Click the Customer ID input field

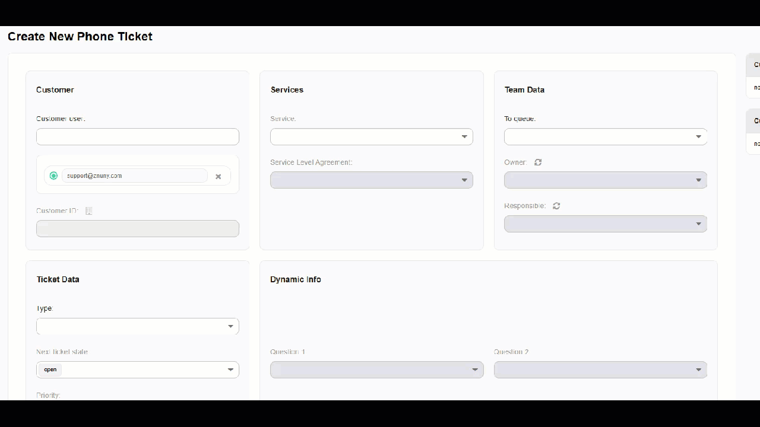tap(137, 228)
